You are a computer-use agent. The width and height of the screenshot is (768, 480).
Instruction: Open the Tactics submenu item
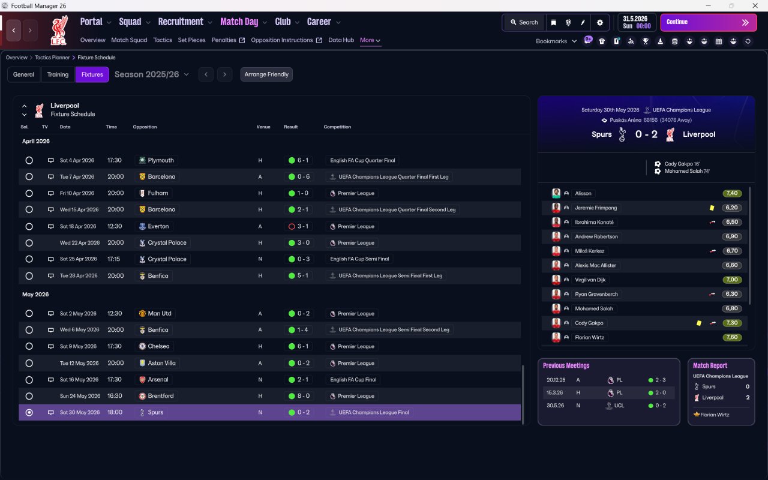click(163, 40)
